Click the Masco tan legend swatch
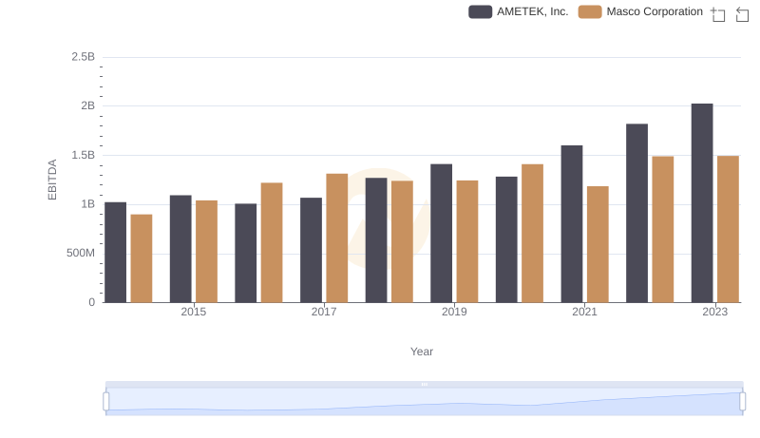This screenshot has width=760, height=438. [x=590, y=11]
